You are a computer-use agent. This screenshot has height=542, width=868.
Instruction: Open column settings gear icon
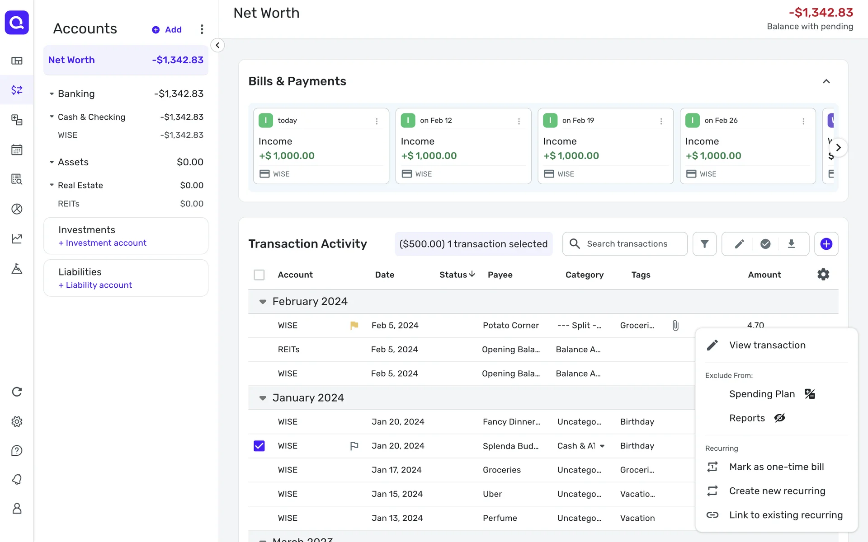pos(823,275)
